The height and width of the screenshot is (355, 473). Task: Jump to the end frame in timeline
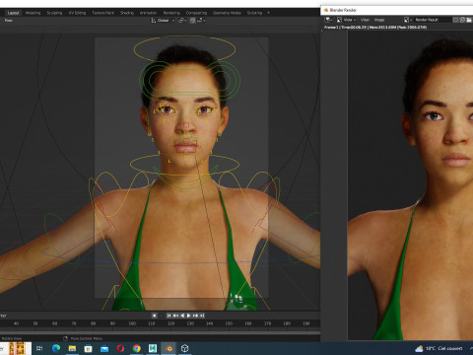(202, 316)
